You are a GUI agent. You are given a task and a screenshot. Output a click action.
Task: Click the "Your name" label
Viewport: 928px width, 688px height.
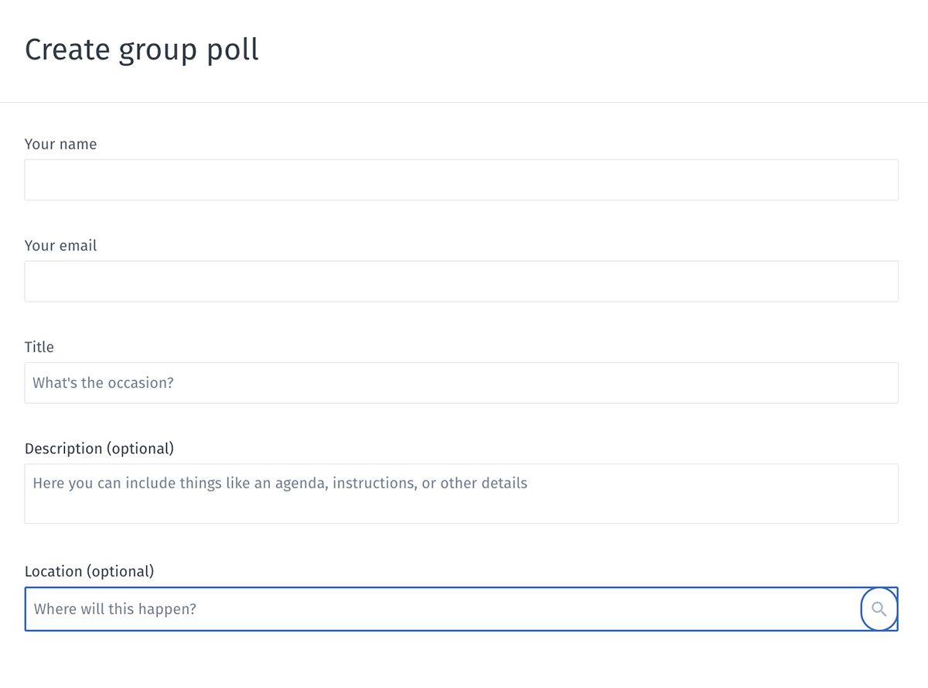(x=60, y=144)
